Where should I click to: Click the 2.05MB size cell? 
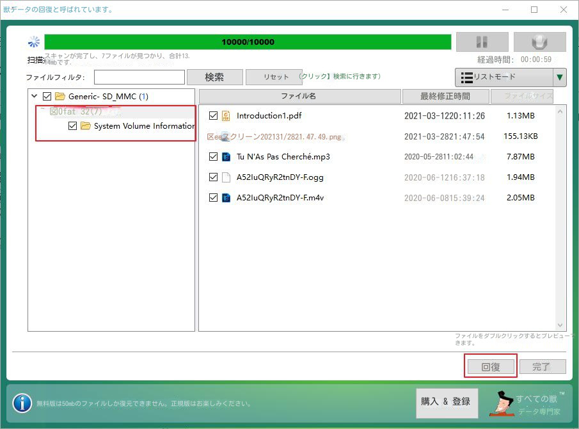521,198
